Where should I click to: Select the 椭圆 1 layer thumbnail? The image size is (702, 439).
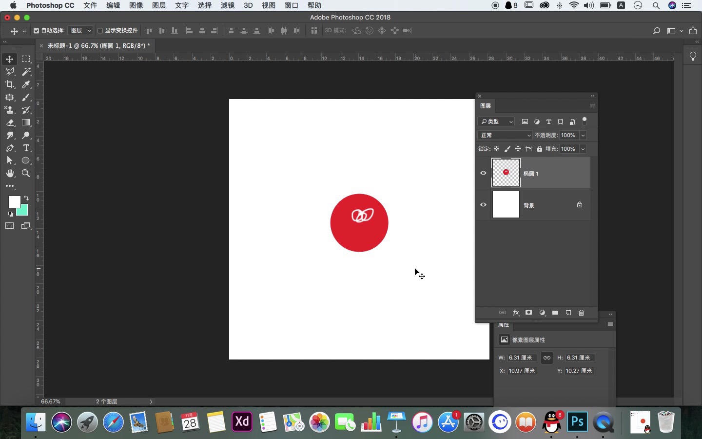(x=506, y=173)
